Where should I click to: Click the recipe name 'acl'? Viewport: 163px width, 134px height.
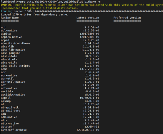coord(3,27)
